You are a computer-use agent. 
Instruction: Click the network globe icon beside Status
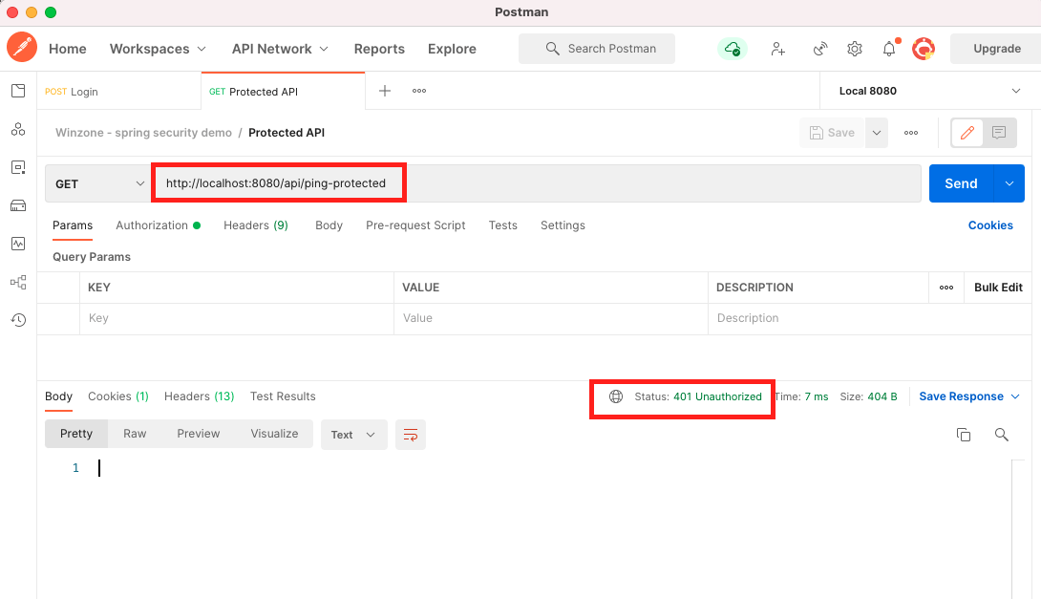616,396
